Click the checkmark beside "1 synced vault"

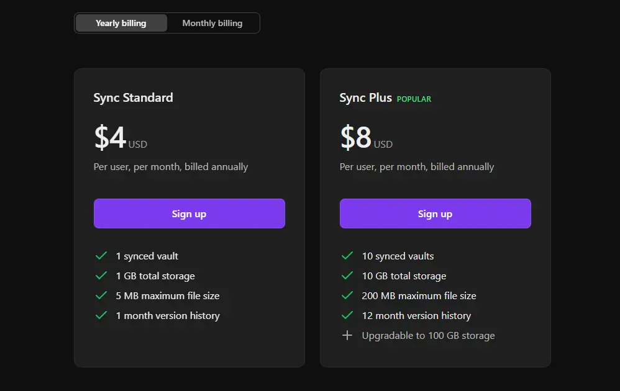tap(101, 256)
